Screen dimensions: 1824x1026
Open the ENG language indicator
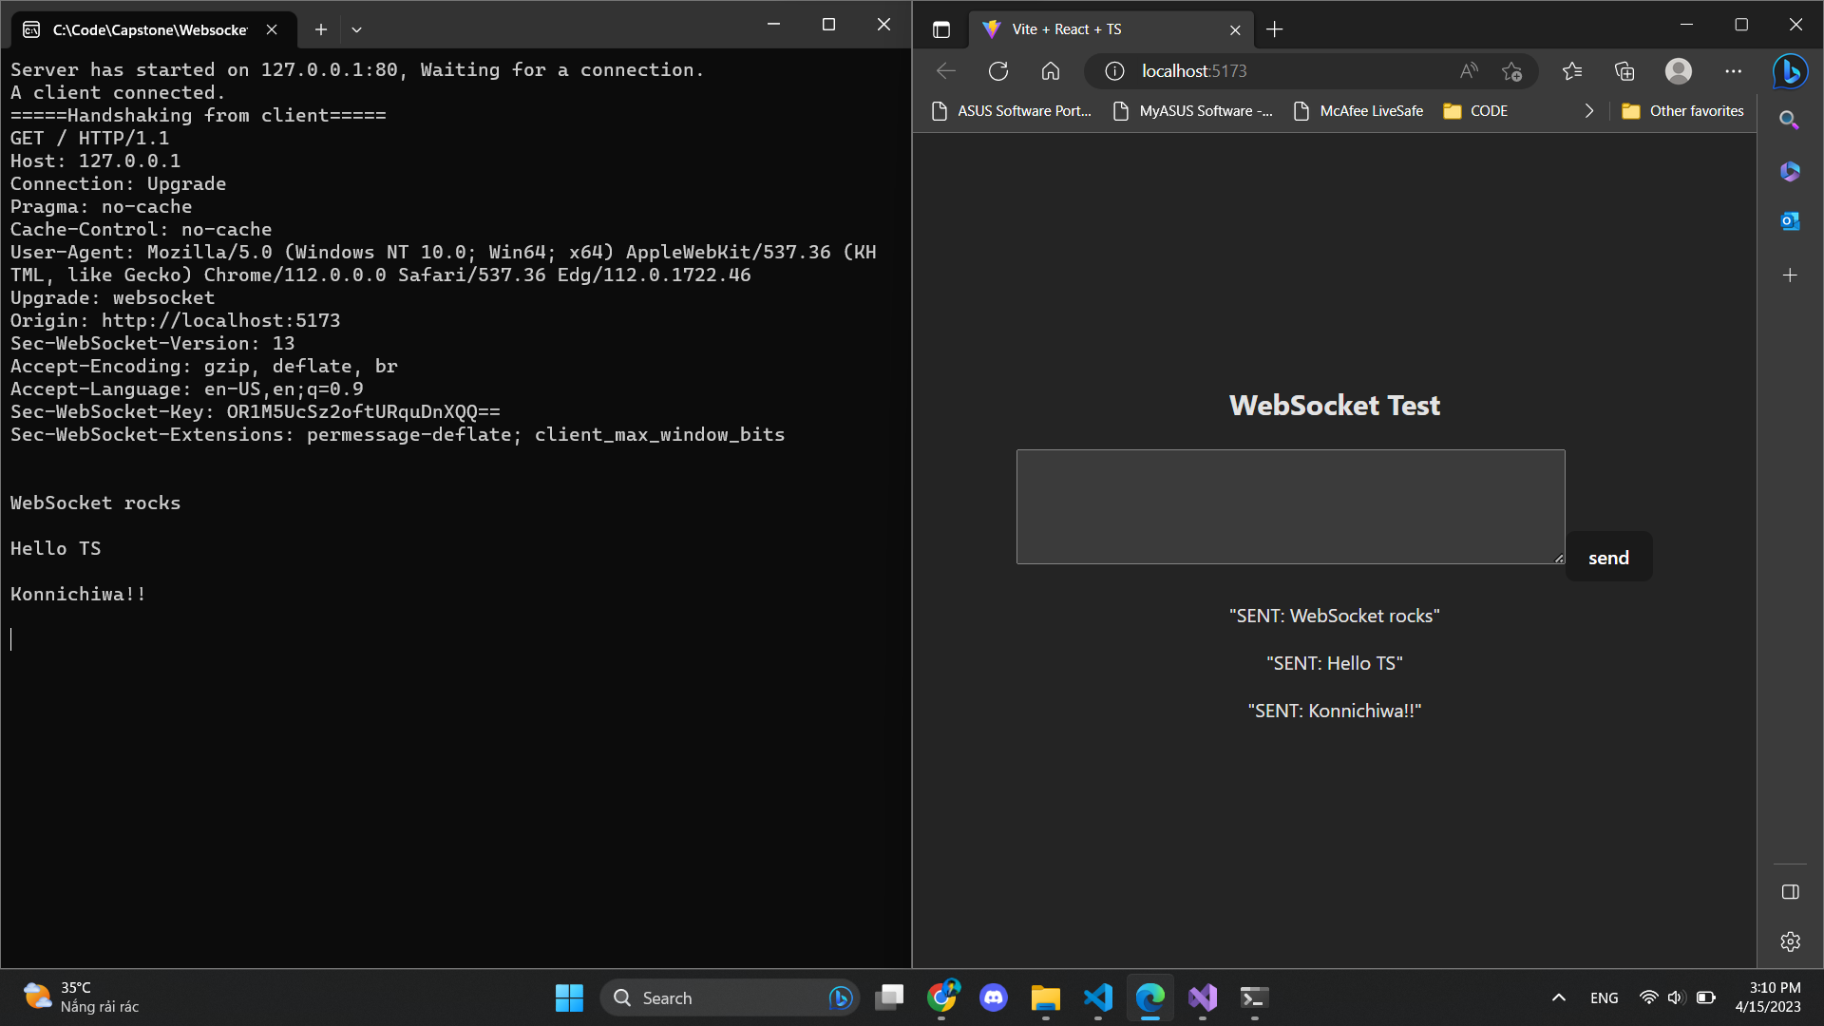pyautogui.click(x=1604, y=997)
